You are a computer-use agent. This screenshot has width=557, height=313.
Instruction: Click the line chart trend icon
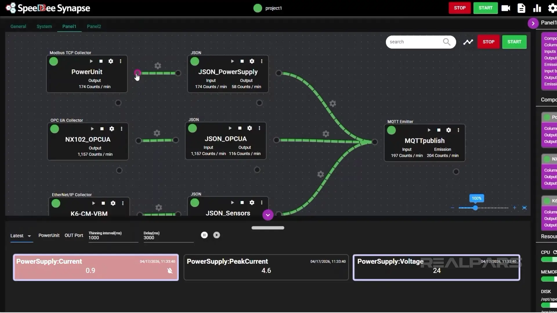[x=468, y=42]
